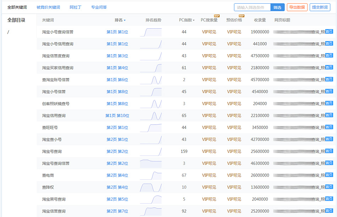Open rank link for 淘宝小号查询信誉
The image size is (337, 217).
click(x=117, y=32)
